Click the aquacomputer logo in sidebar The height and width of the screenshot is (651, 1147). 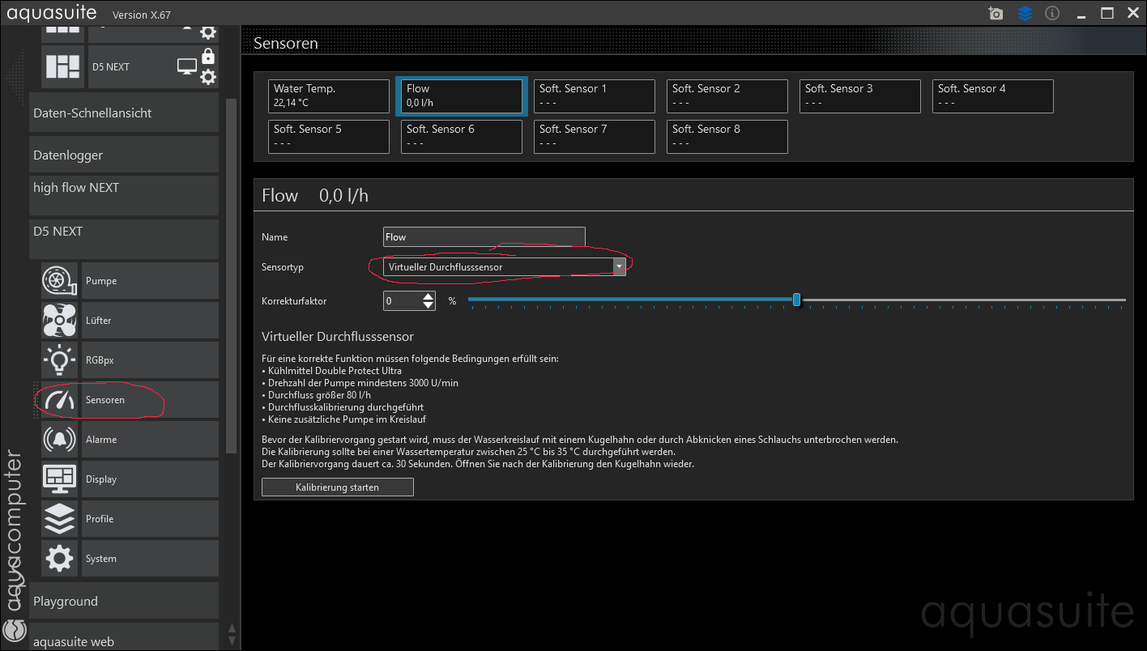point(13,548)
